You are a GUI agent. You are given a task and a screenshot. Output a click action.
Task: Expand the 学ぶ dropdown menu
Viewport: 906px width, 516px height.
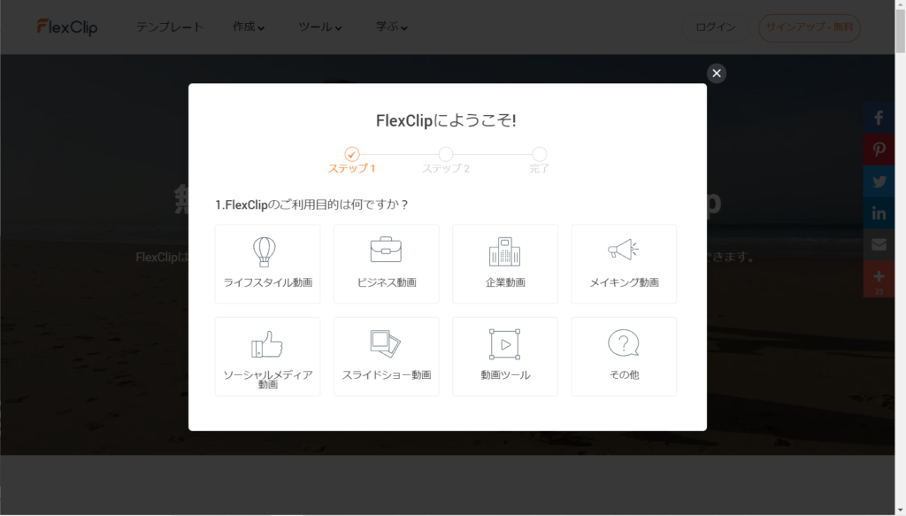click(391, 27)
